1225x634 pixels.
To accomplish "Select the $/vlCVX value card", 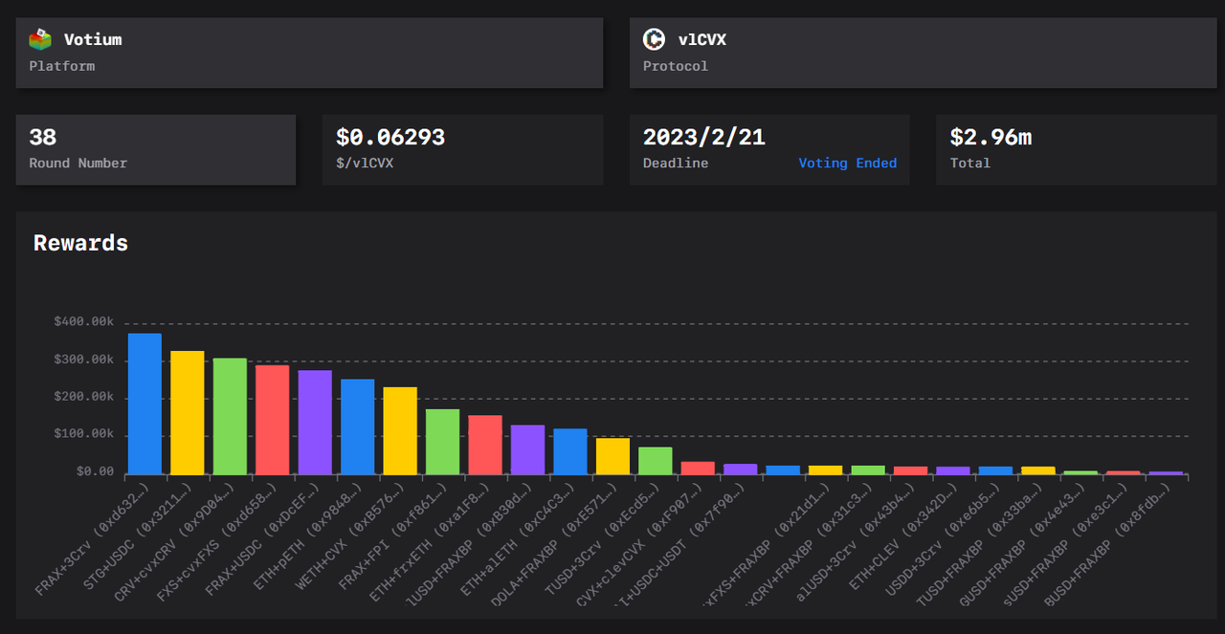I will pyautogui.click(x=462, y=149).
